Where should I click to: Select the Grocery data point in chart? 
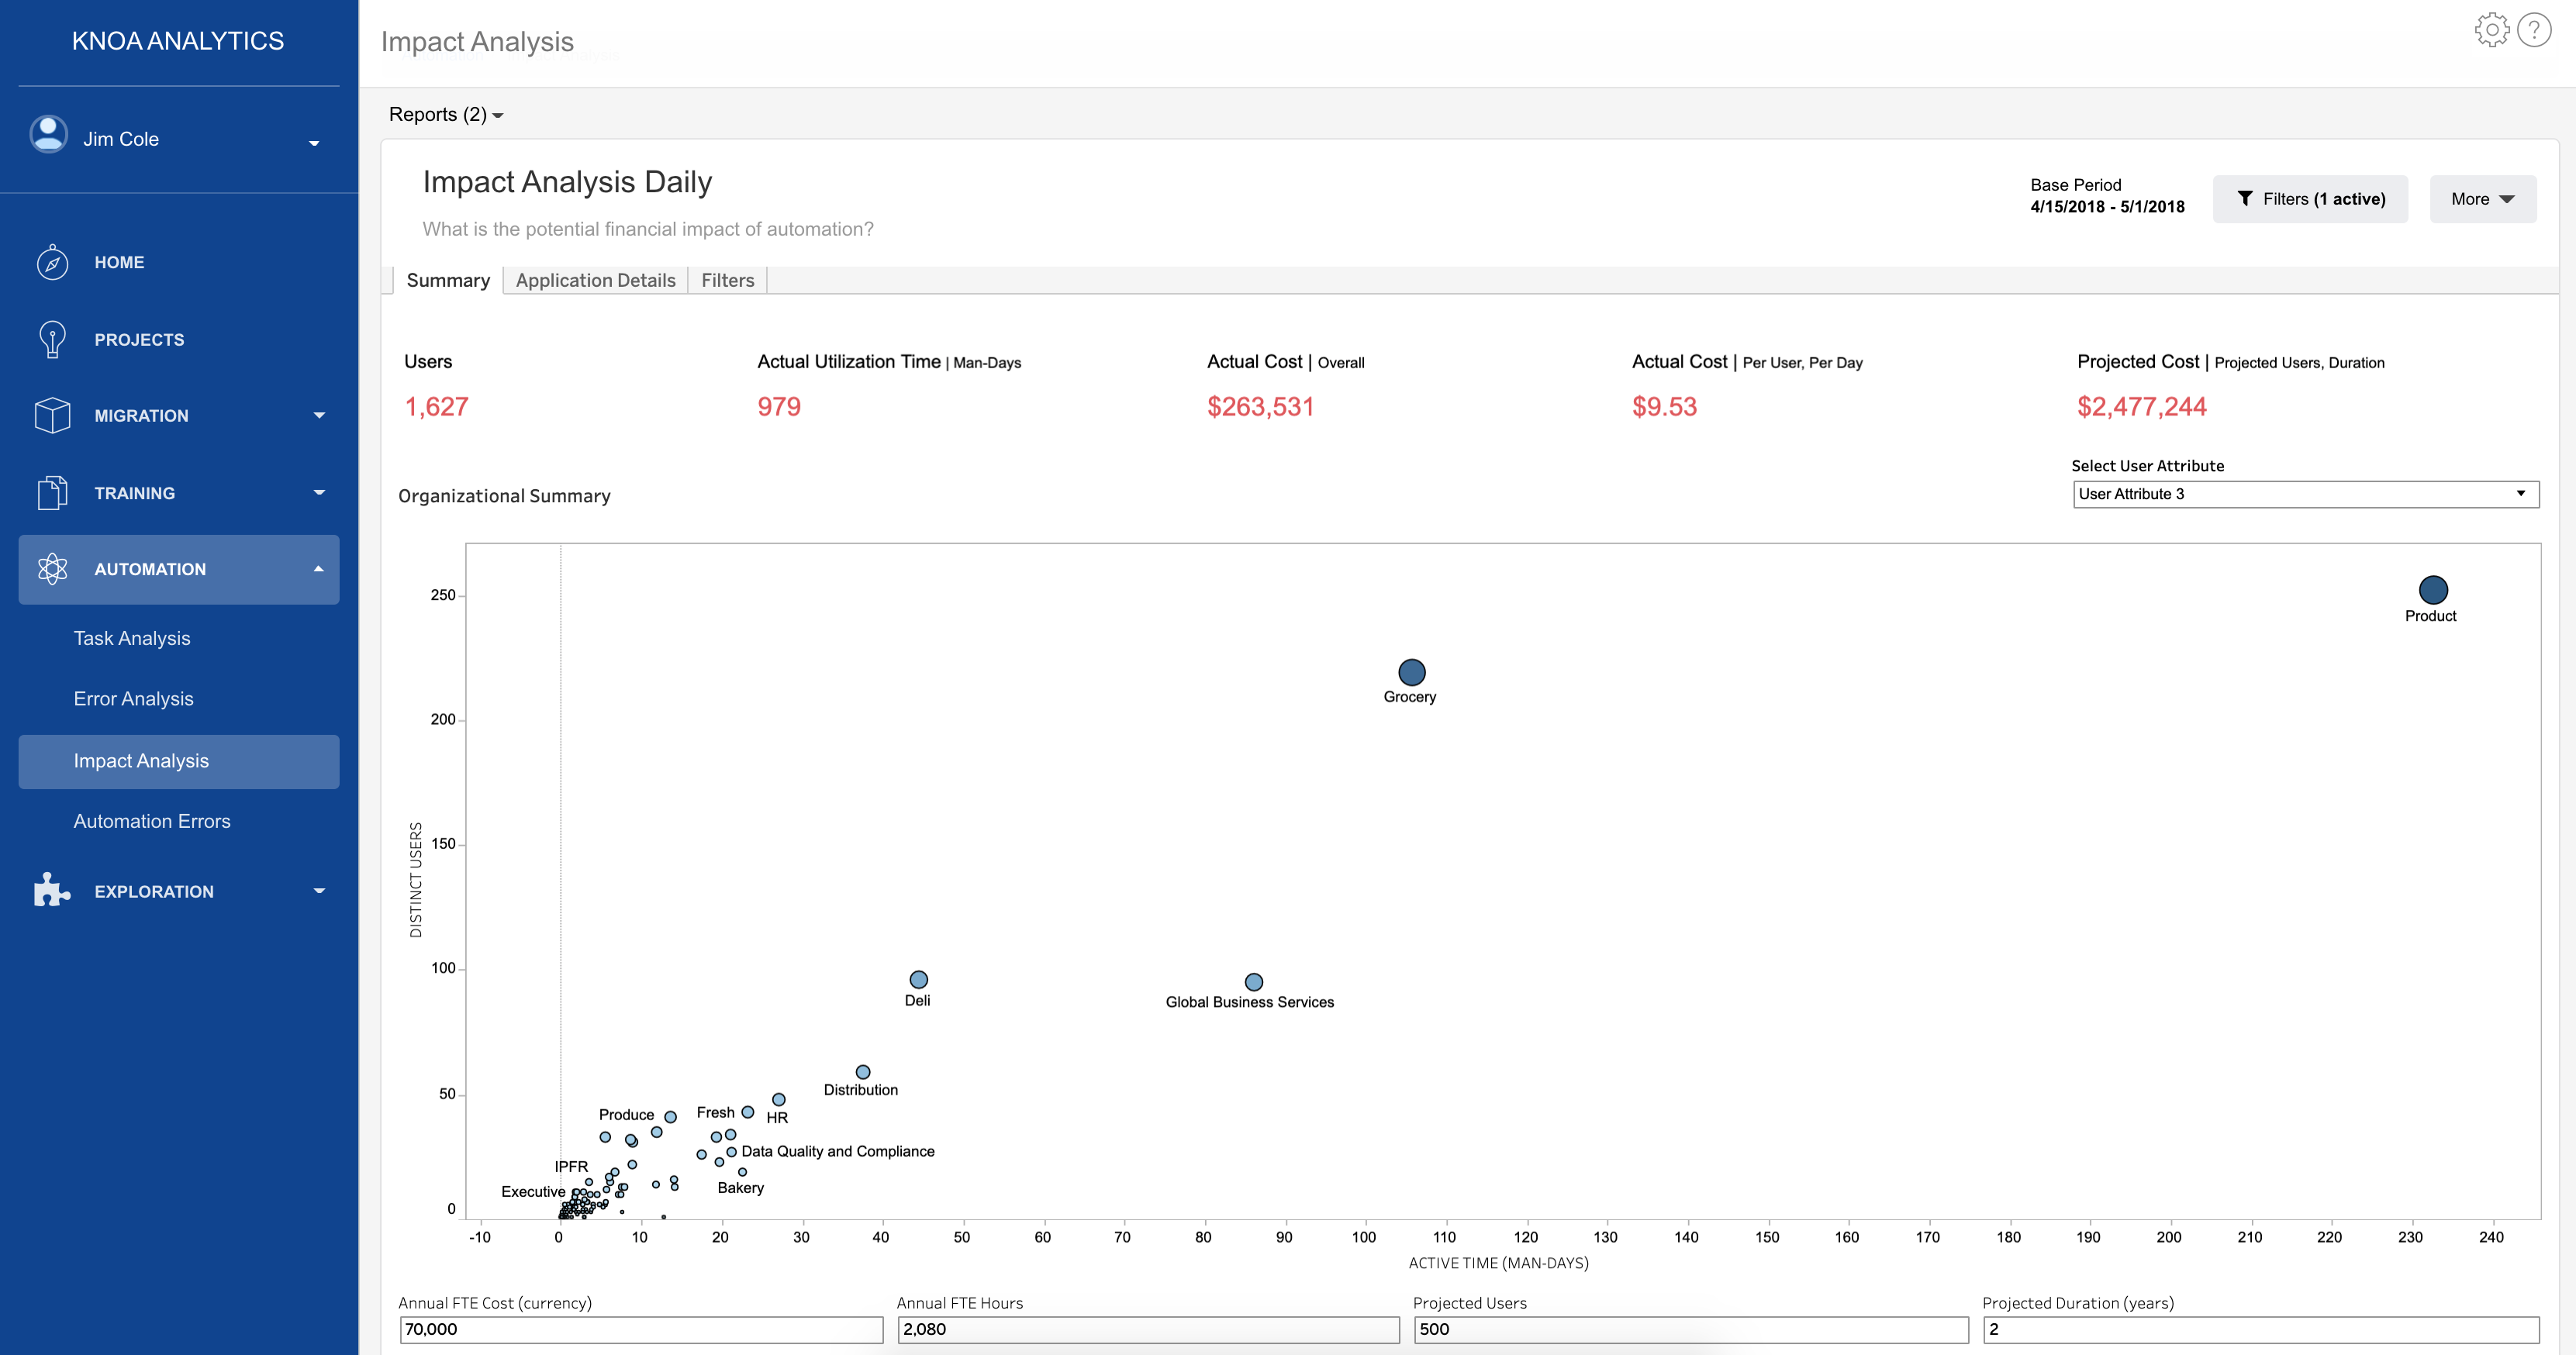[1411, 672]
